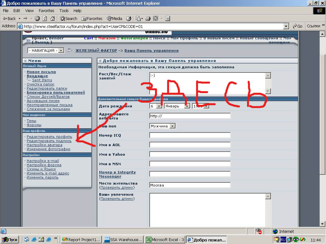Switch to Microsoft Excel in the taskbar
The height and width of the screenshot is (244, 326).
(165, 240)
